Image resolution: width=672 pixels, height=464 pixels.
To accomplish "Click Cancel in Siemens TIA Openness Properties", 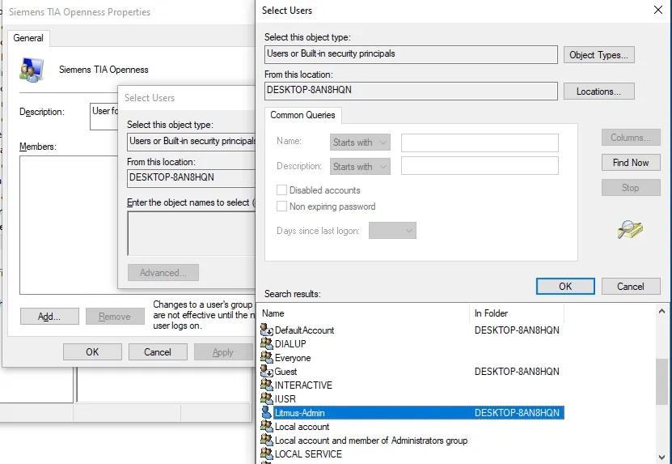I will pos(158,352).
